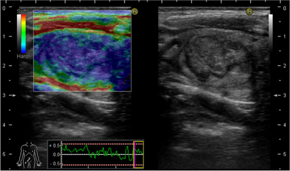This screenshot has width=290, height=171.
Task: Click depth marker 1 on the right scale
Action: [x=285, y=36]
